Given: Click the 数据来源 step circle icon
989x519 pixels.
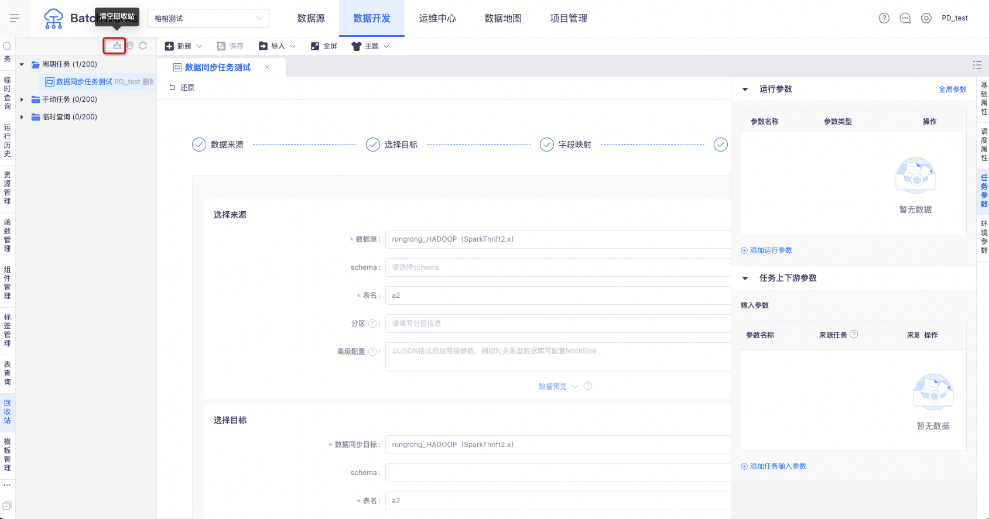Looking at the screenshot, I should coord(199,145).
